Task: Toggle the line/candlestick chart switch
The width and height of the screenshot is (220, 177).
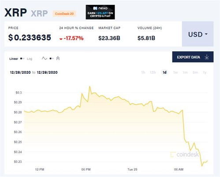Action: [x=52, y=59]
